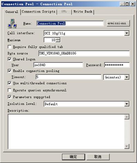This screenshot has height=163, width=137.
Task: Increase Maximum connections with up arrow
Action: tap(58, 39)
